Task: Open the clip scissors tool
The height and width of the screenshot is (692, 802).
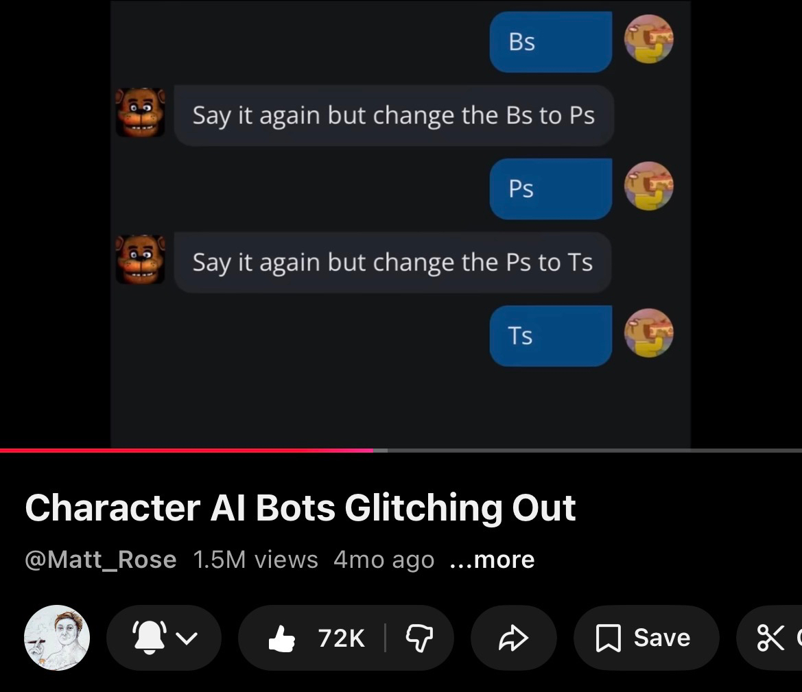Action: pos(770,638)
